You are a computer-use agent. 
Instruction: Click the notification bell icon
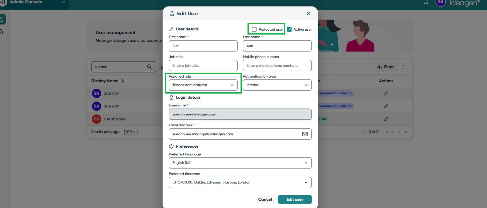426,2
